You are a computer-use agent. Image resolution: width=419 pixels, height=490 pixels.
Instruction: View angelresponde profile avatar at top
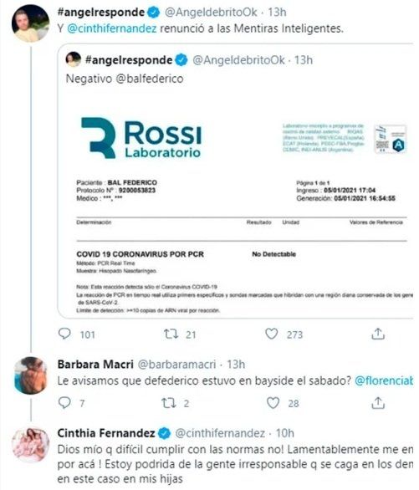coord(31,23)
